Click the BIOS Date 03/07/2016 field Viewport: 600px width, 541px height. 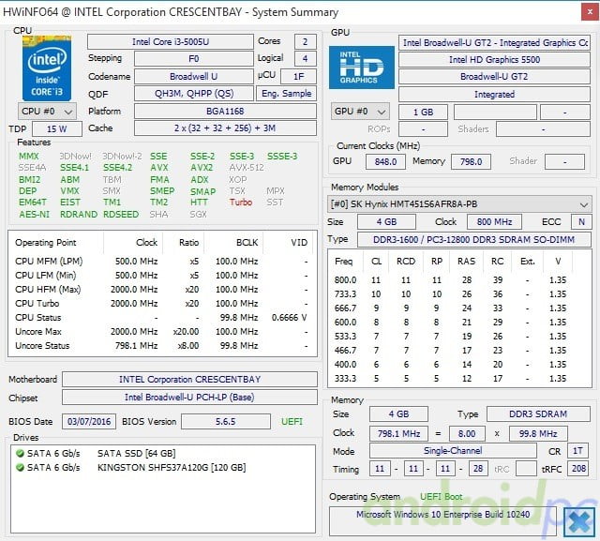coord(89,422)
